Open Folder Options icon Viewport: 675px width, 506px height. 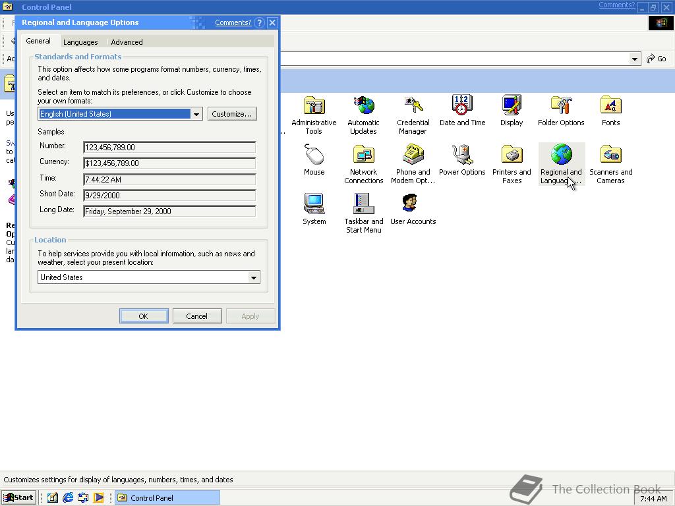pyautogui.click(x=561, y=105)
